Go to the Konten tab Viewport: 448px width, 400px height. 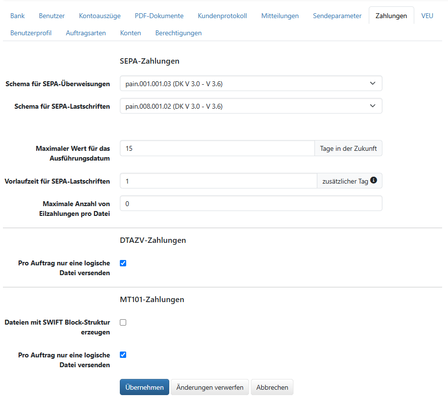[x=131, y=33]
